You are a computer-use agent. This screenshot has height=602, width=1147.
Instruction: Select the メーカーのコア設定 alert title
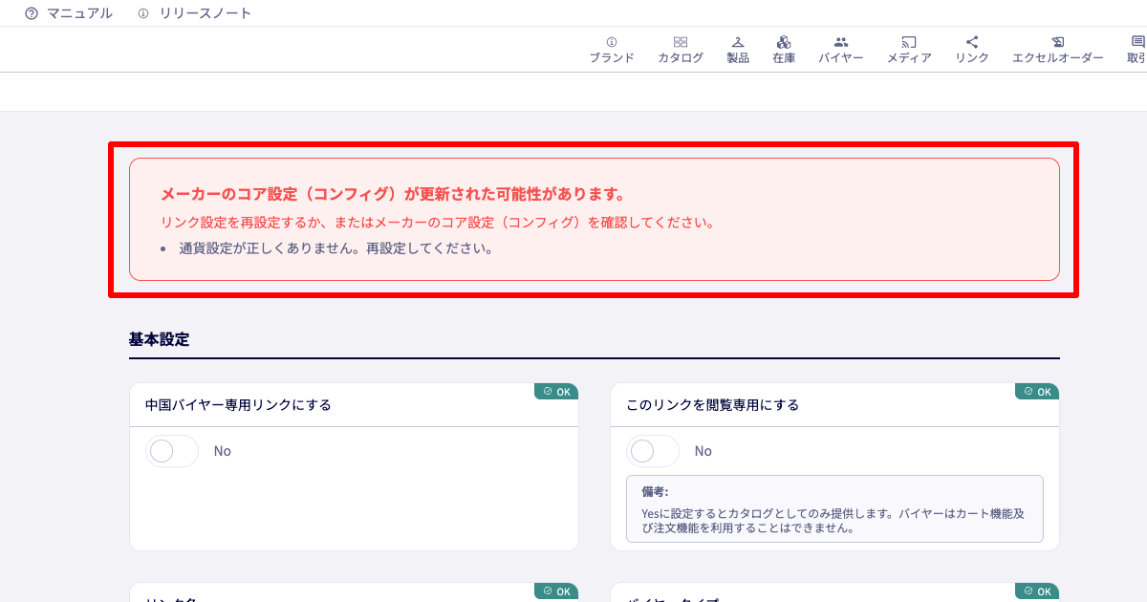[393, 194]
